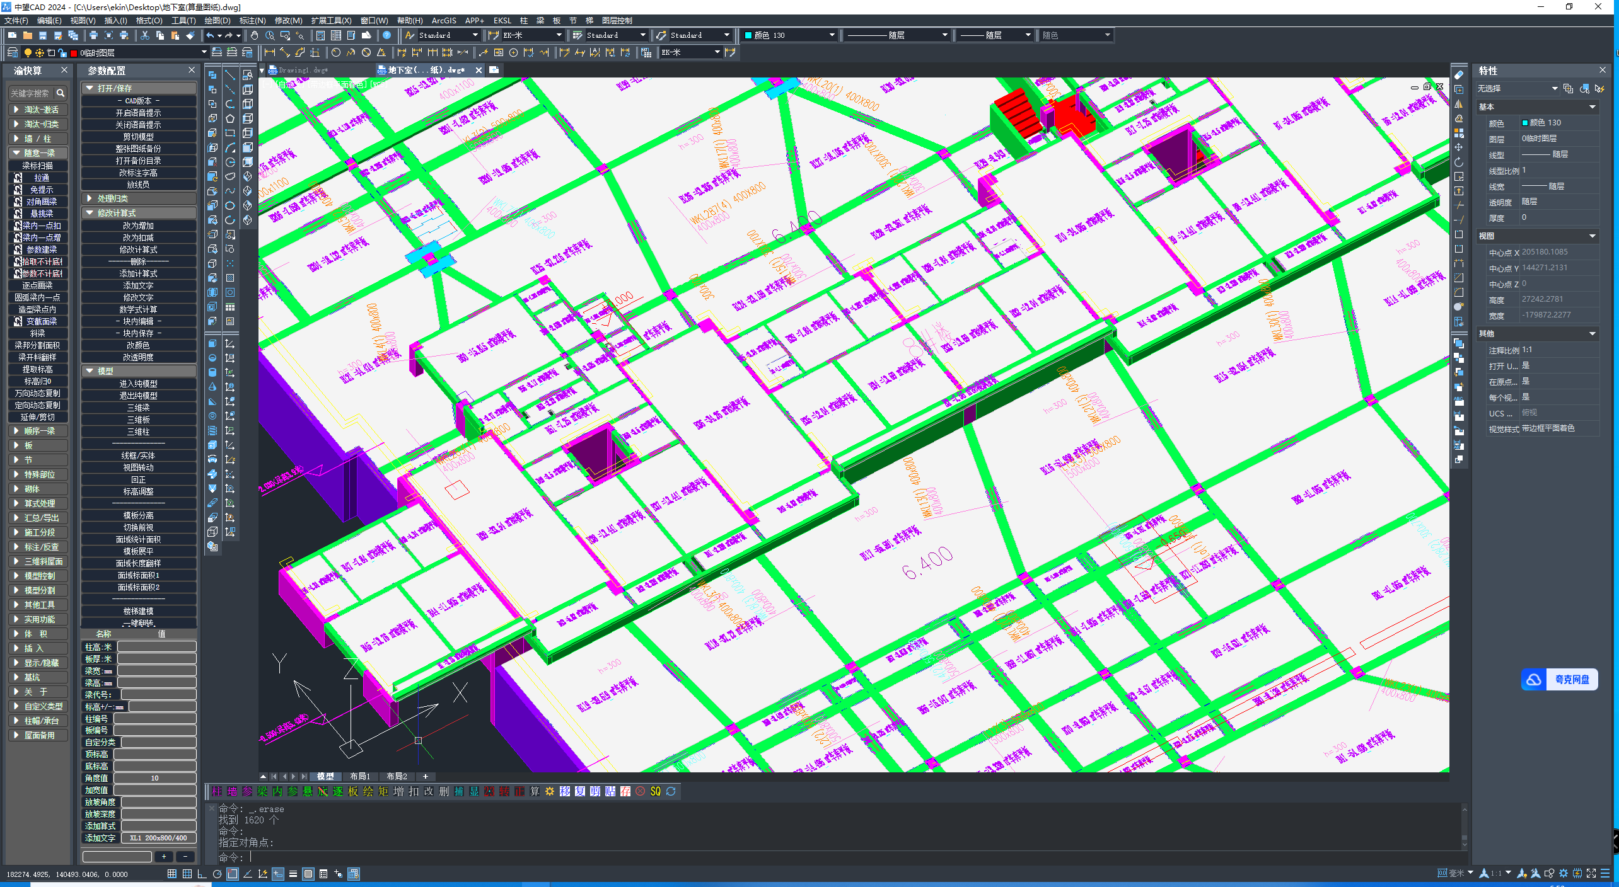The image size is (1619, 887).
Task: Expand the 处理归类 section
Action: [x=139, y=198]
